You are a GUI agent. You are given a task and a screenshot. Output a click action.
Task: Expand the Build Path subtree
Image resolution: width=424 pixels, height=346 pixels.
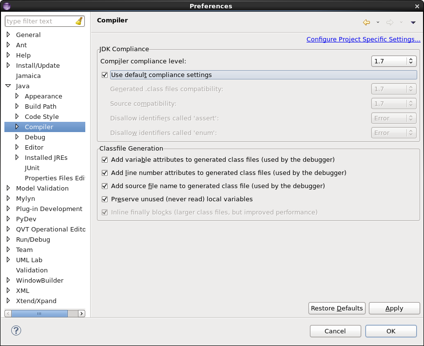[17, 106]
